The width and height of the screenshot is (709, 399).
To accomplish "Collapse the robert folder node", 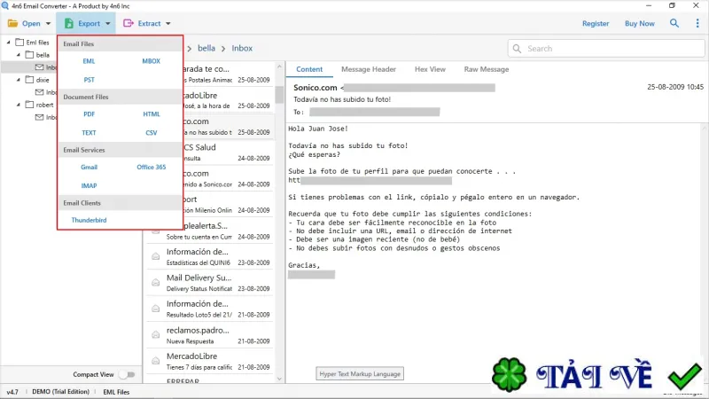I will tap(19, 105).
